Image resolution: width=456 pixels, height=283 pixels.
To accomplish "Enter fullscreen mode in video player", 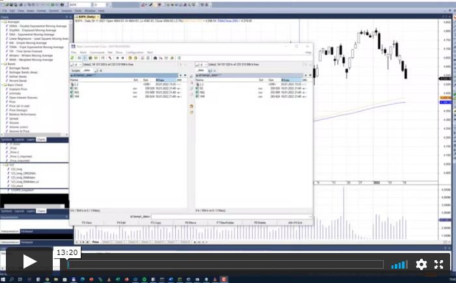I will (438, 264).
